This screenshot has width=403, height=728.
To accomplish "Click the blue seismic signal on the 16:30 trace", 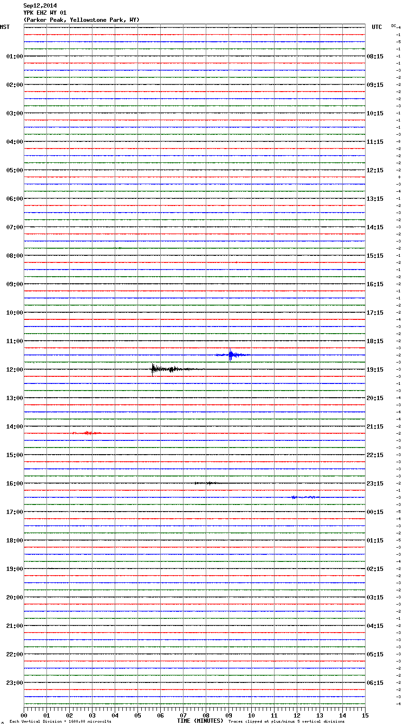I will [305, 497].
